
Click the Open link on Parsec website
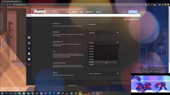coord(125,12)
